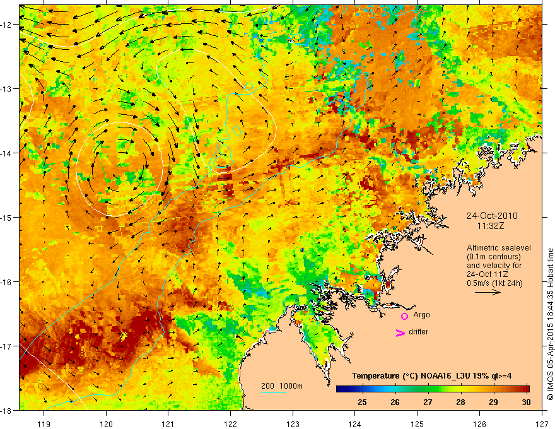The width and height of the screenshot is (555, 429).
Task: Click the longitude axis label 122
Action: (x=230, y=424)
